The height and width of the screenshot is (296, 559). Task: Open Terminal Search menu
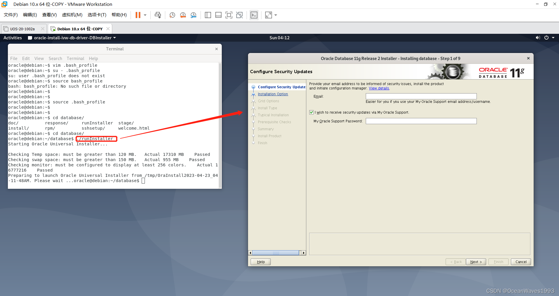pyautogui.click(x=55, y=59)
